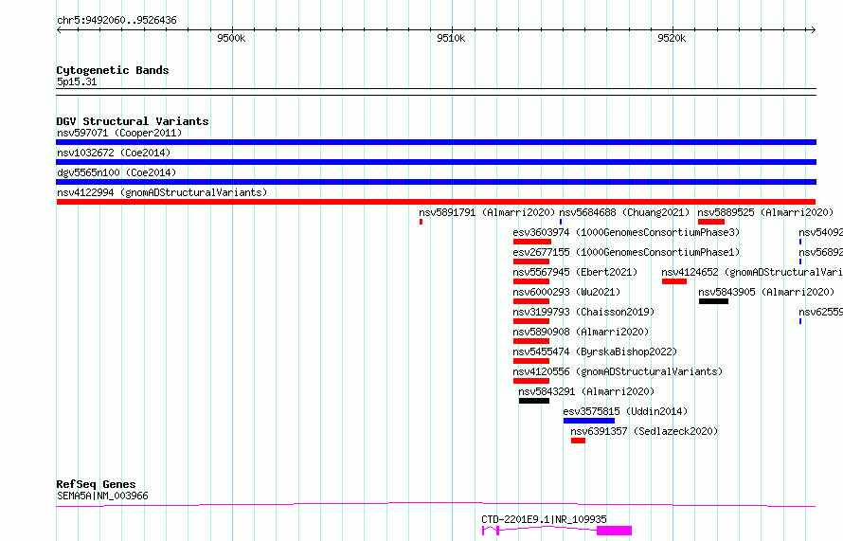
Task: Open the SEMA5A|NM_003966 gene label
Action: point(102,496)
